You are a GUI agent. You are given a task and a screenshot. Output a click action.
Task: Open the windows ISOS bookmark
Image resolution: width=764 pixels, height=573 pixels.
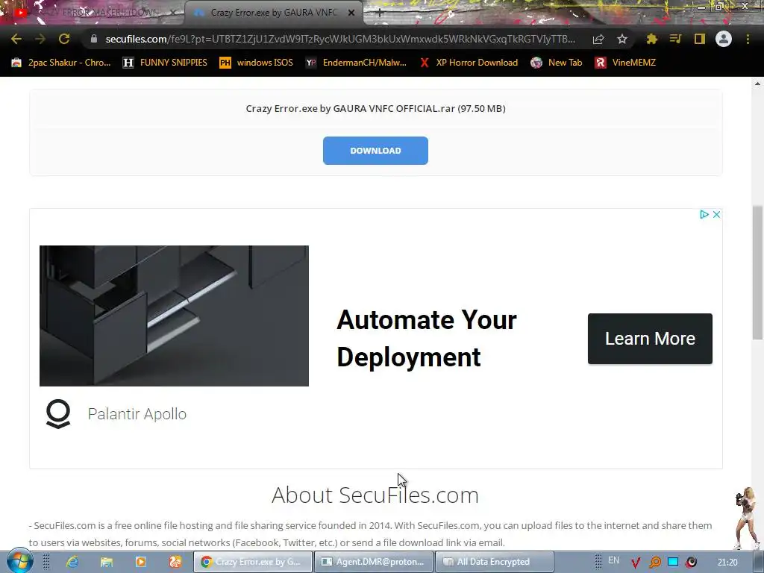point(257,63)
